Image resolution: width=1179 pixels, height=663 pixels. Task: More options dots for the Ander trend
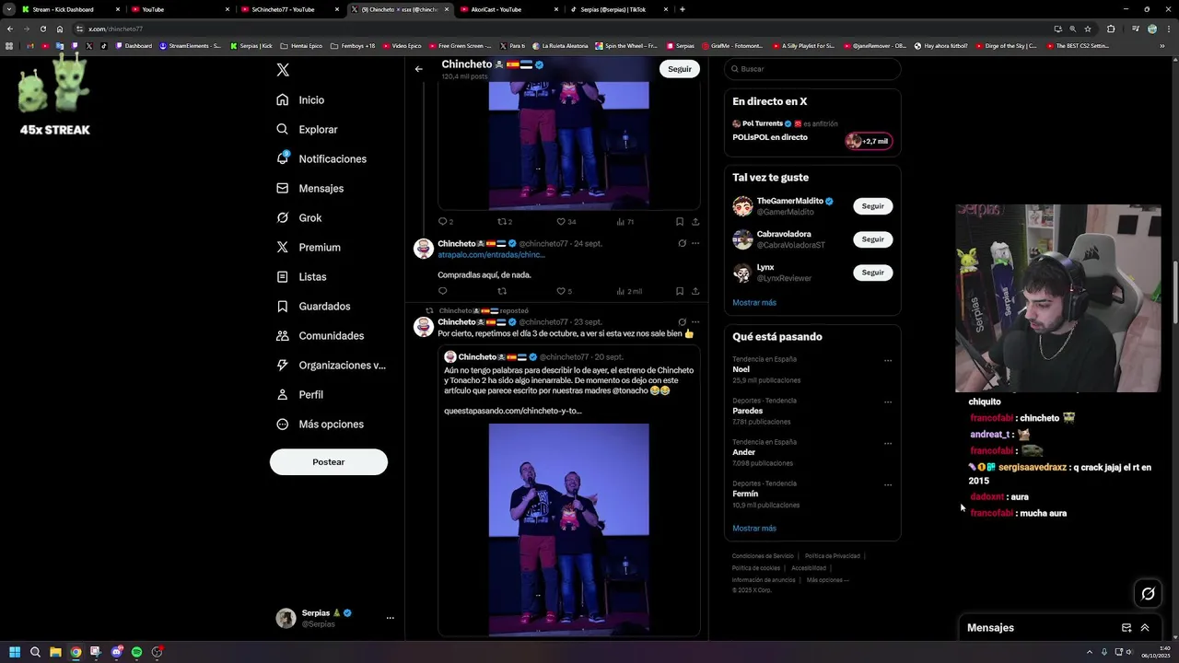tap(888, 443)
